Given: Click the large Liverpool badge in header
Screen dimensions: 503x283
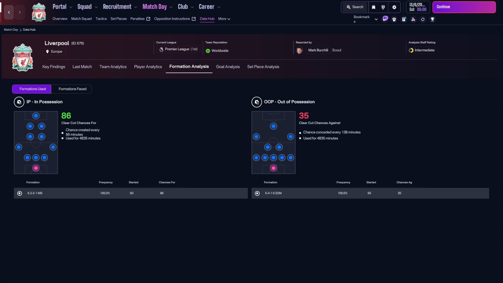Looking at the screenshot, I should (23, 57).
